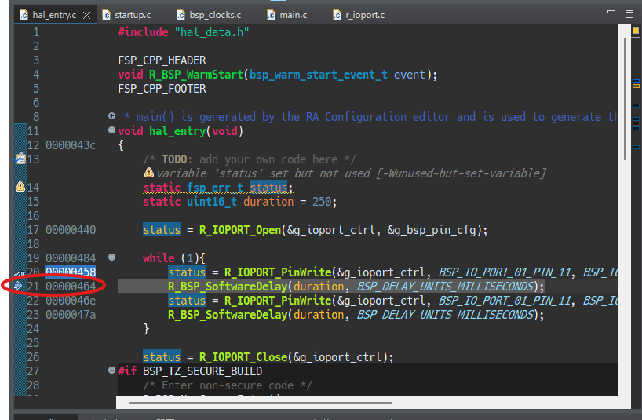Click the breakpoint marker on line 20
This screenshot has height=420, width=642.
(x=20, y=273)
